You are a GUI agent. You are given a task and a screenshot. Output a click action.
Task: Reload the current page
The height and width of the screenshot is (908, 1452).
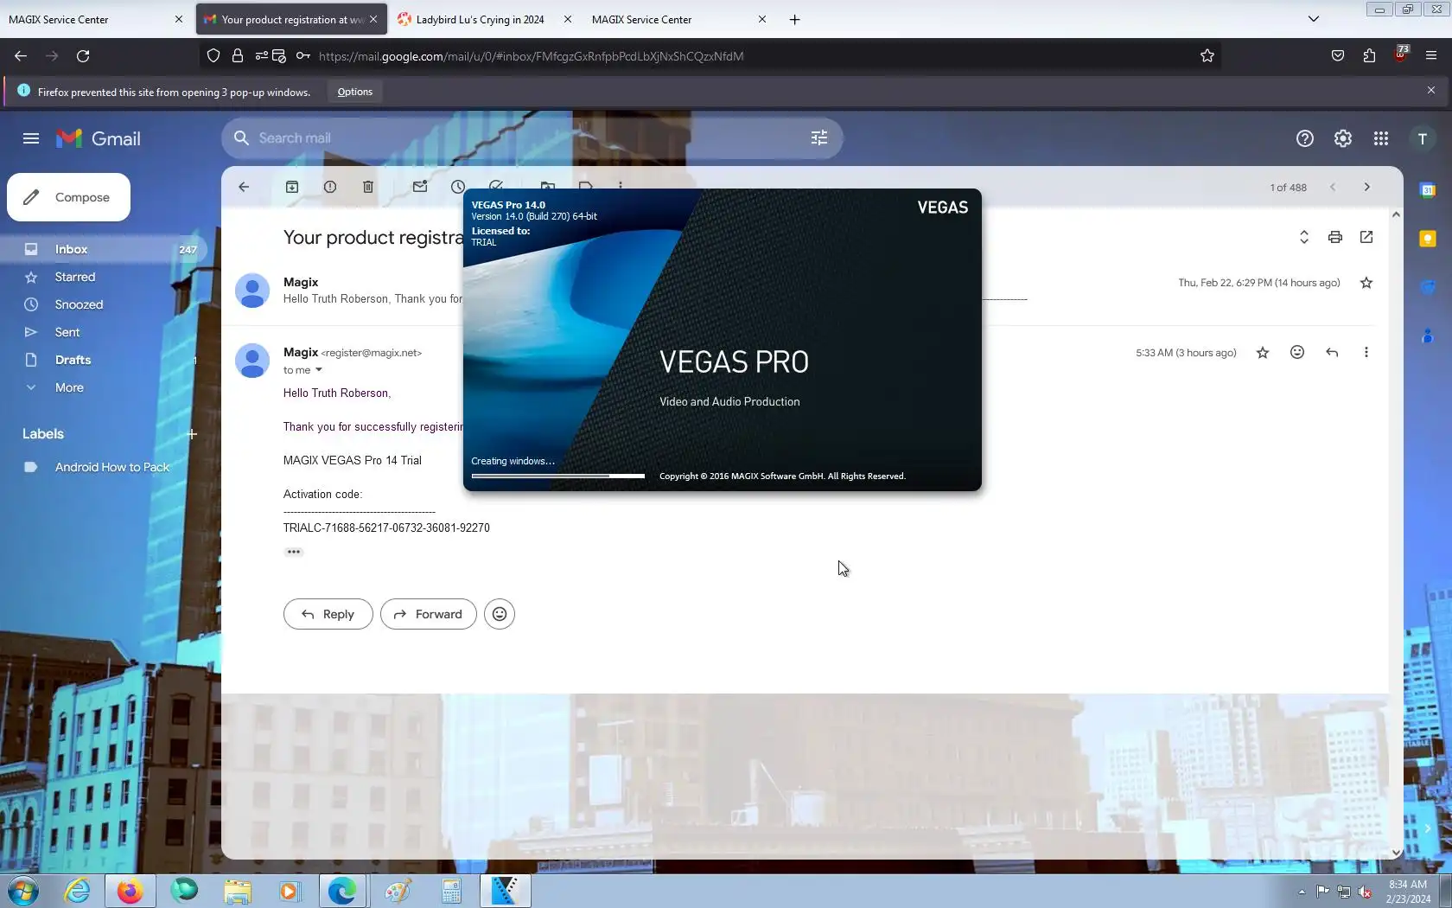coord(83,56)
